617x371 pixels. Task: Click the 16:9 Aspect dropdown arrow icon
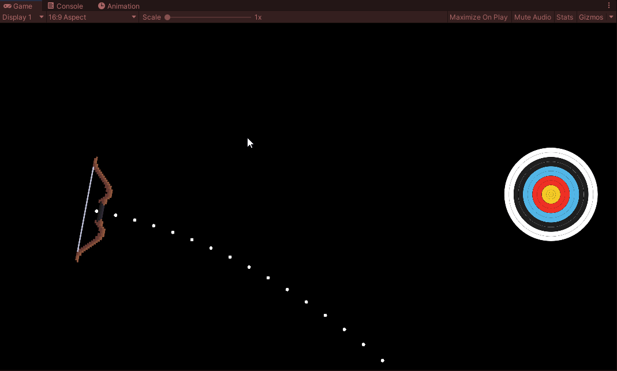133,17
